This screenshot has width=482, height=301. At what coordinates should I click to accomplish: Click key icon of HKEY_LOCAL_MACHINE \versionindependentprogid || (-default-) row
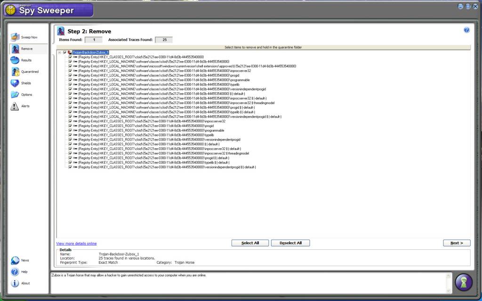[75, 117]
